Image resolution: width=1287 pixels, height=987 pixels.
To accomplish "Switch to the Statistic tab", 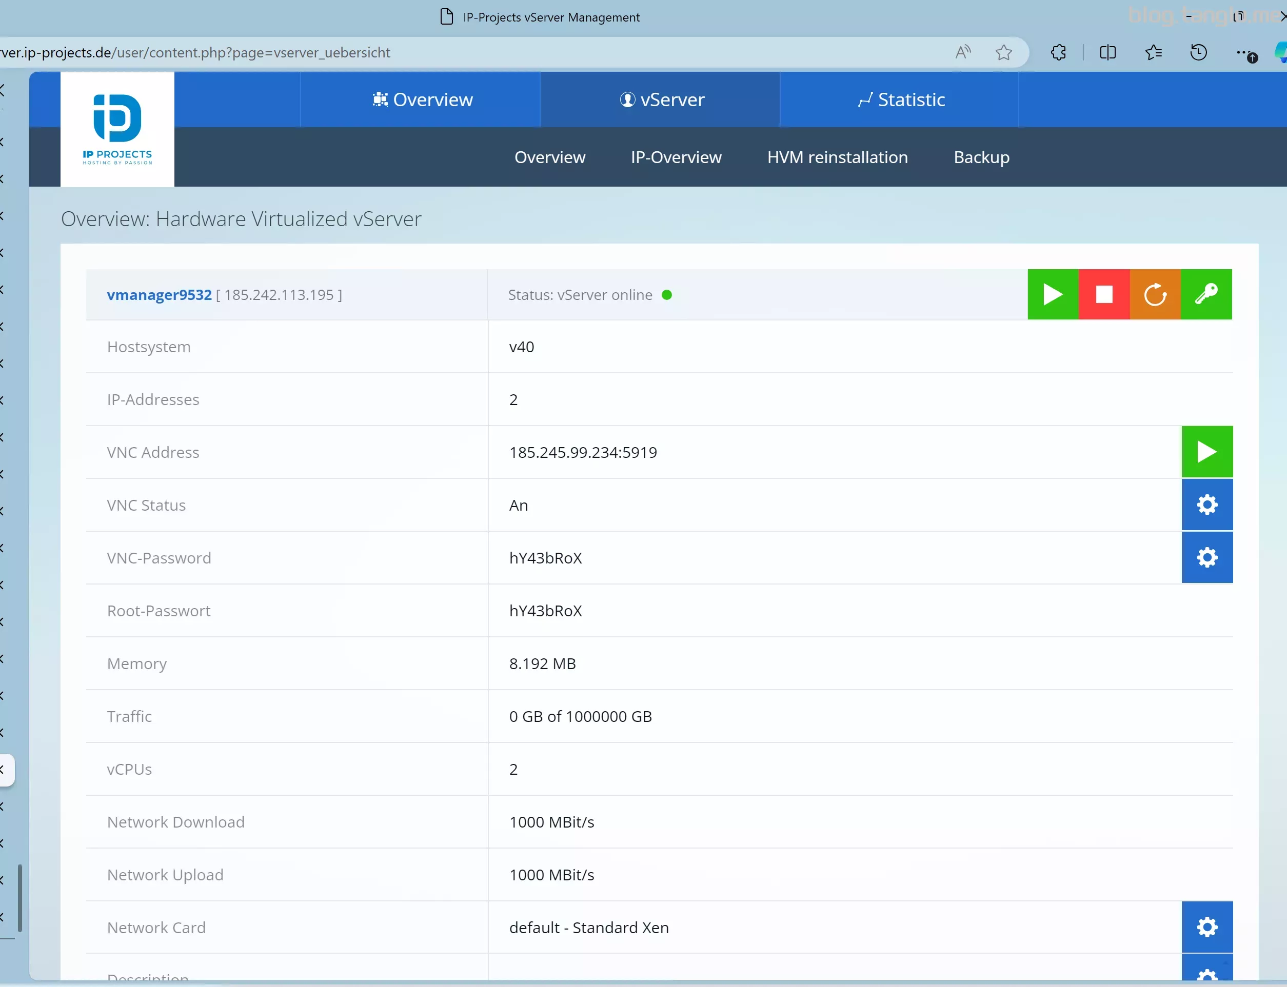I will click(x=900, y=100).
